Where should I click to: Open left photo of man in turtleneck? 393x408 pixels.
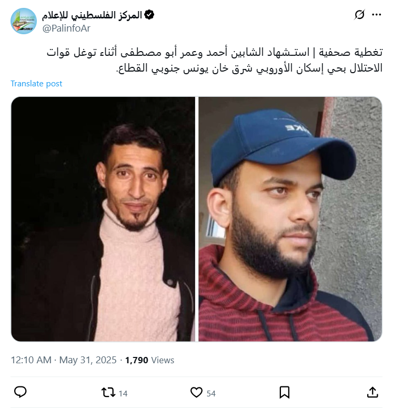103,219
